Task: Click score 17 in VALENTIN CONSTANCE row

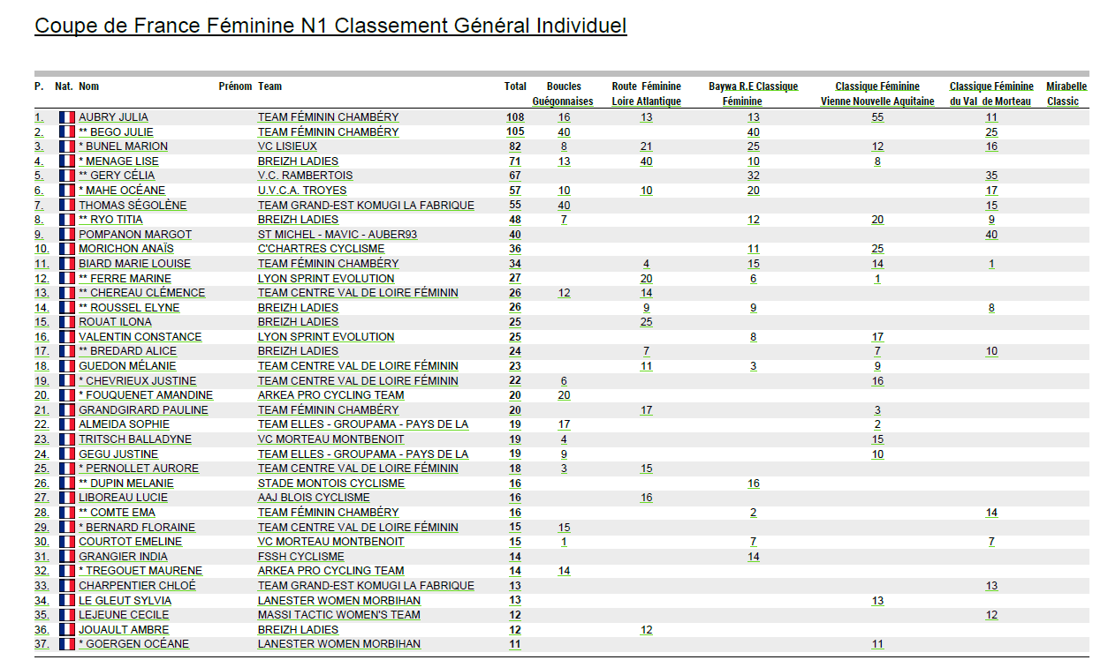Action: click(877, 337)
